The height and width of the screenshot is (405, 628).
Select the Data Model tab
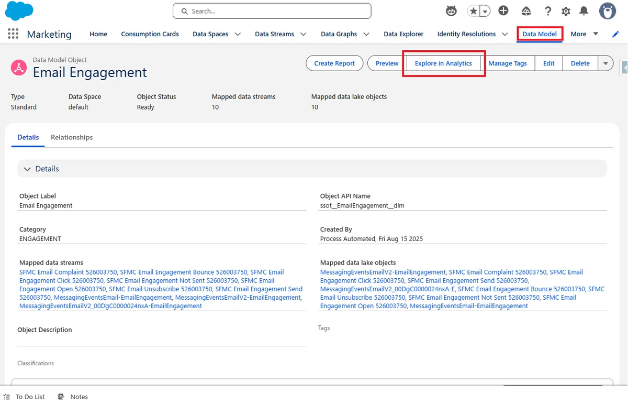tap(540, 34)
